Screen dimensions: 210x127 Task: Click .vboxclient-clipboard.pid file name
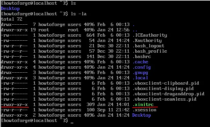(x=166, y=83)
